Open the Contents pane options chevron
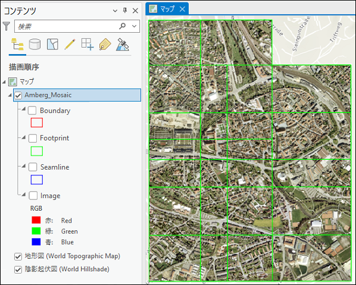This screenshot has height=285, width=356. (x=115, y=11)
